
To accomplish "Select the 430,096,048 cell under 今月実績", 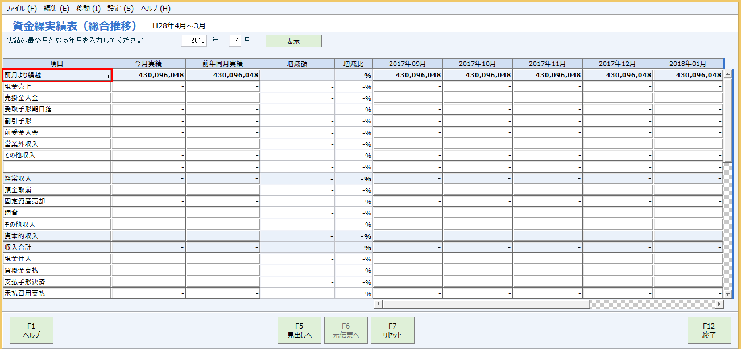I will tap(148, 74).
